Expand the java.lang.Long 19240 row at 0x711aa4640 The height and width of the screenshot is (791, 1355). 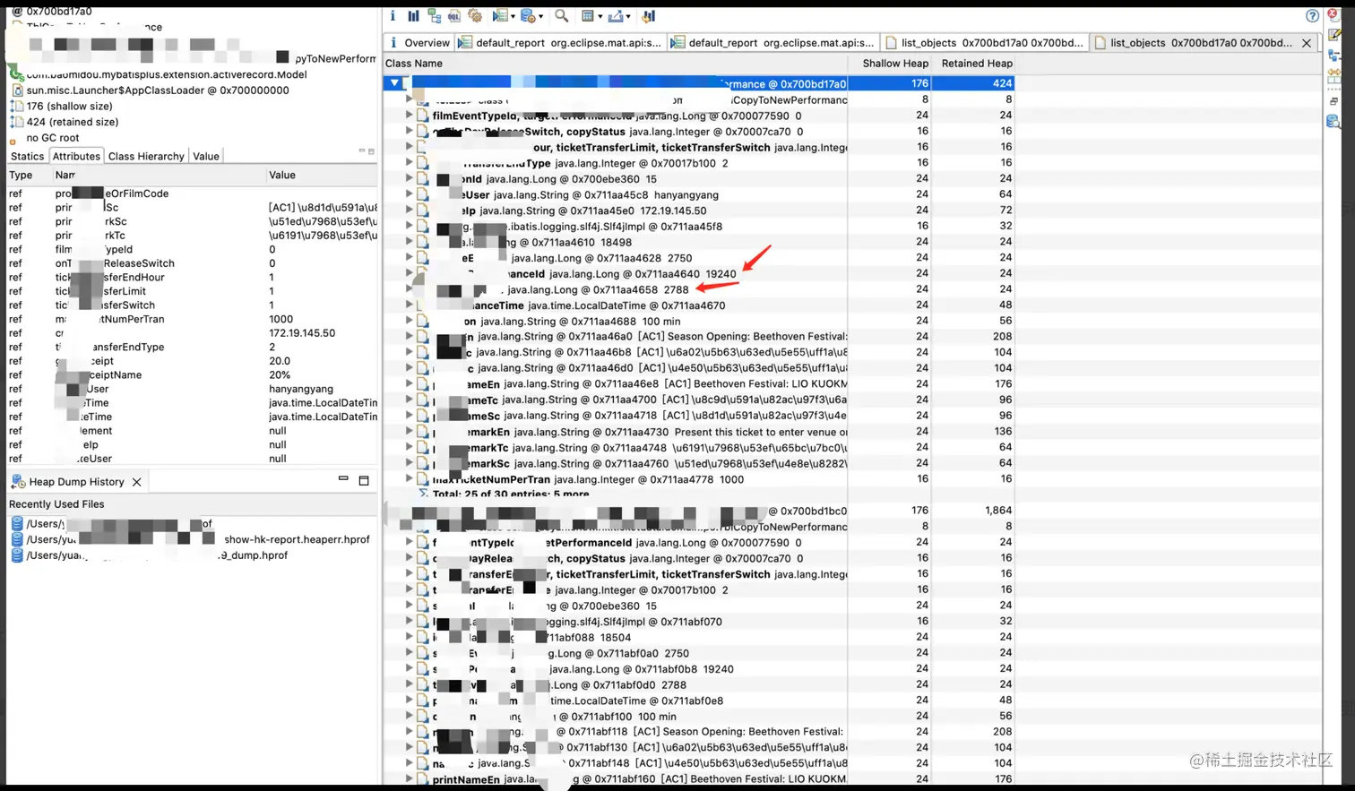409,273
